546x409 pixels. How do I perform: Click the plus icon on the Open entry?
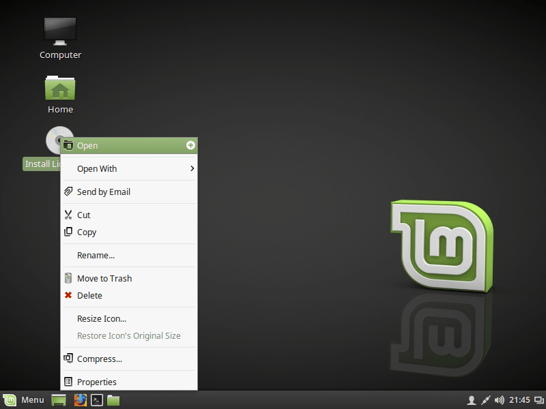tap(190, 145)
